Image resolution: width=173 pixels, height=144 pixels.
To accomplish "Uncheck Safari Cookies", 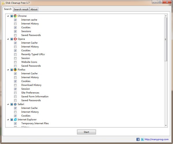I will coord(15,116).
